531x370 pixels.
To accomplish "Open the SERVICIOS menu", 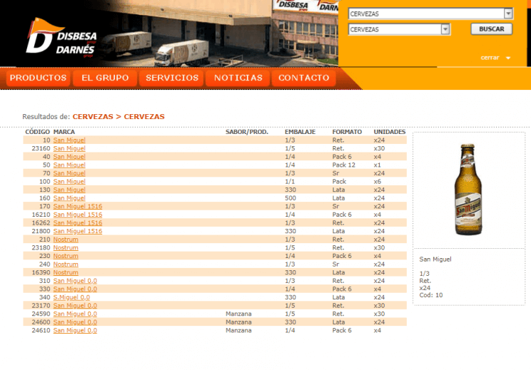I will click(172, 78).
